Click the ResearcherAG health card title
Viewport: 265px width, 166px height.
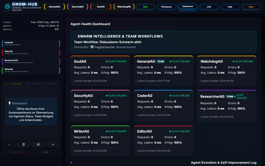point(212,97)
